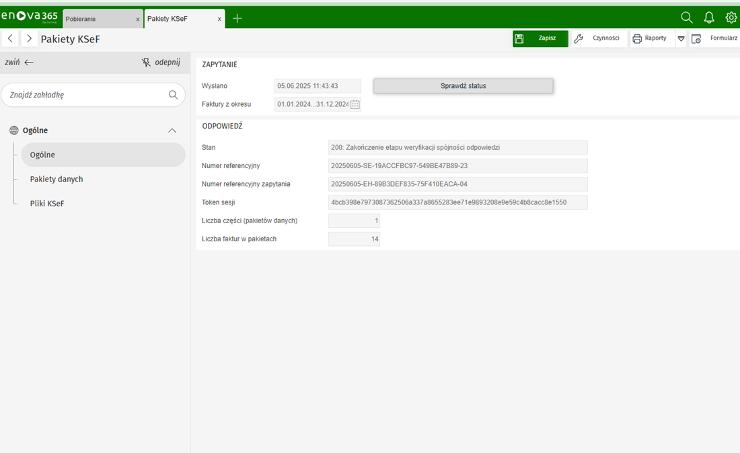Open Pliki KSeF in the sidebar
The image size is (740, 453).
point(47,204)
